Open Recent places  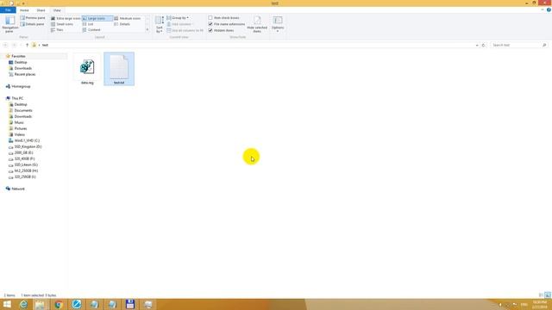pos(25,75)
